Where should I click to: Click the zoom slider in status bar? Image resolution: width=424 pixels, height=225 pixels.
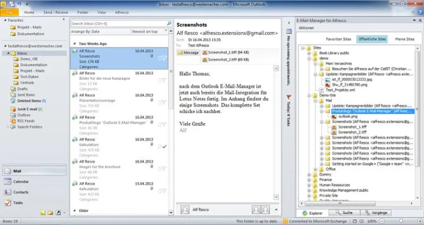(401, 221)
